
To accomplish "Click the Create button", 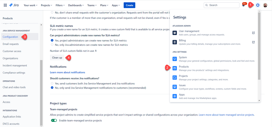I will point(129,5).
